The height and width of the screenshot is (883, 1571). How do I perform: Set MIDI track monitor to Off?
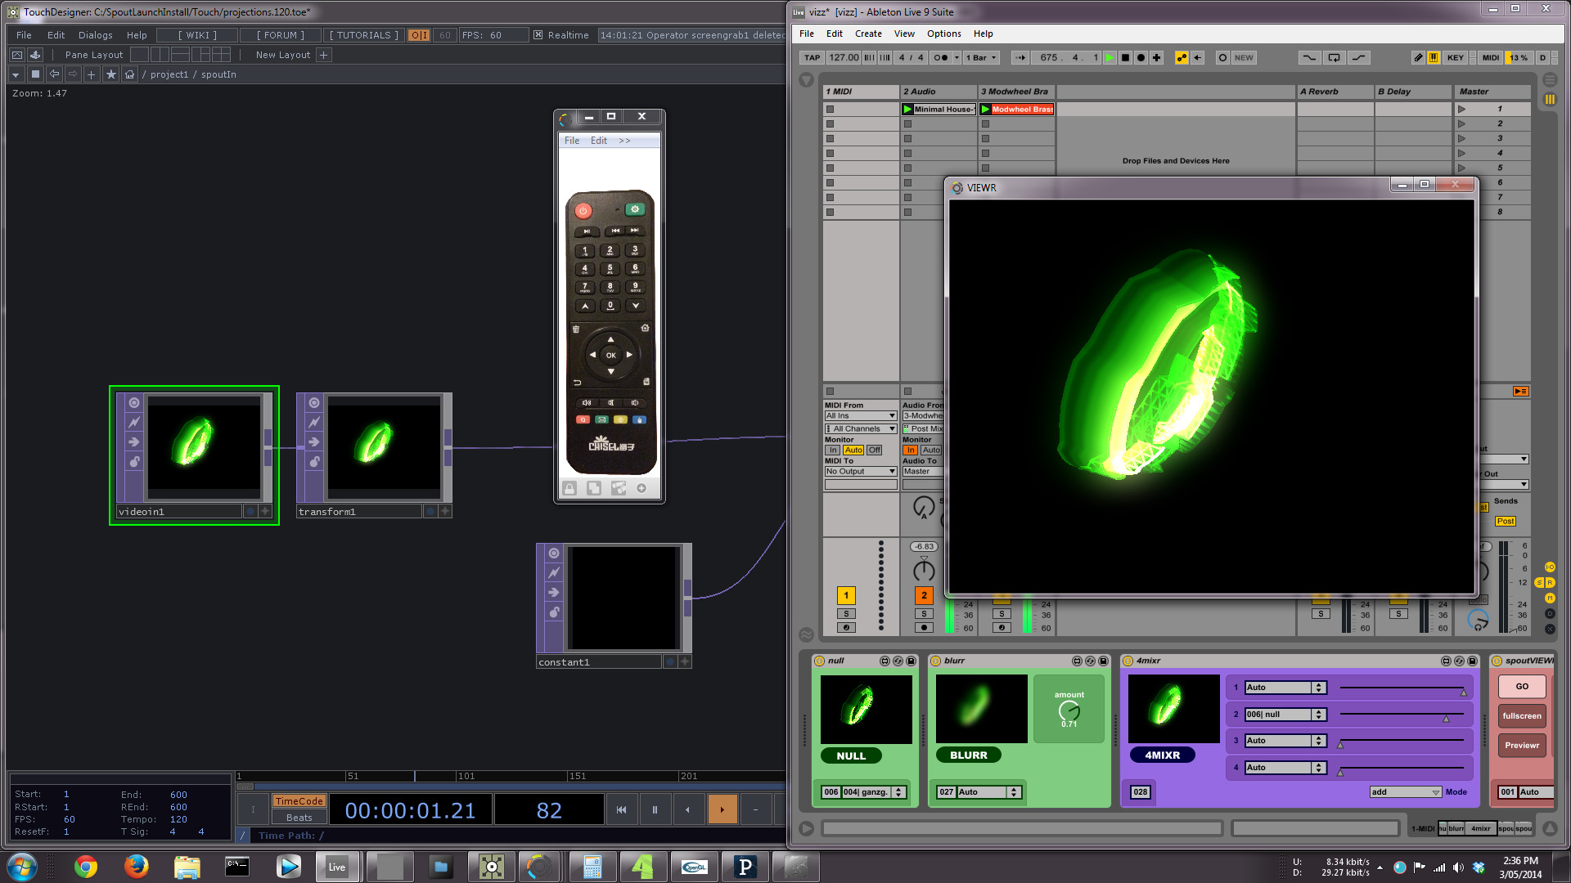click(x=875, y=450)
